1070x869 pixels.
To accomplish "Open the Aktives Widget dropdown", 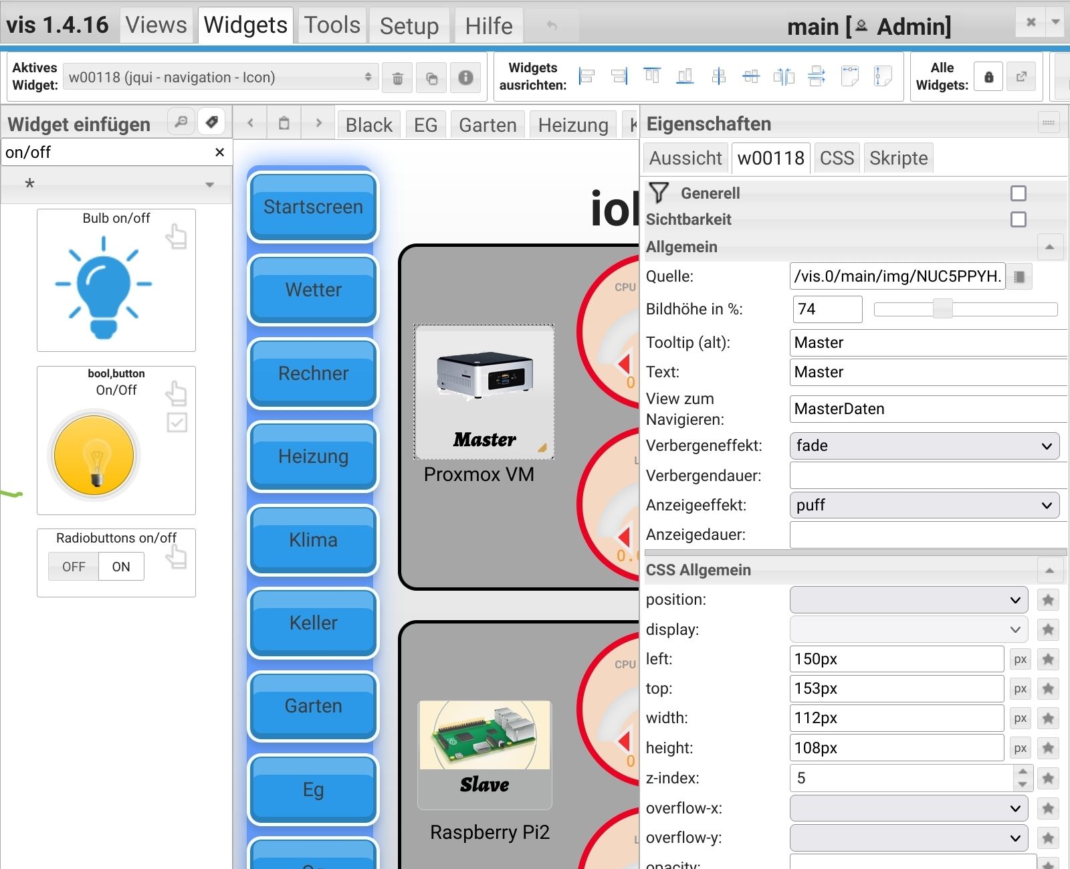I will (221, 78).
